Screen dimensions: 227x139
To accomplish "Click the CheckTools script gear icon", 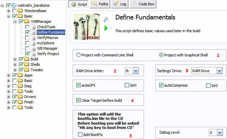I will click(x=34, y=27).
